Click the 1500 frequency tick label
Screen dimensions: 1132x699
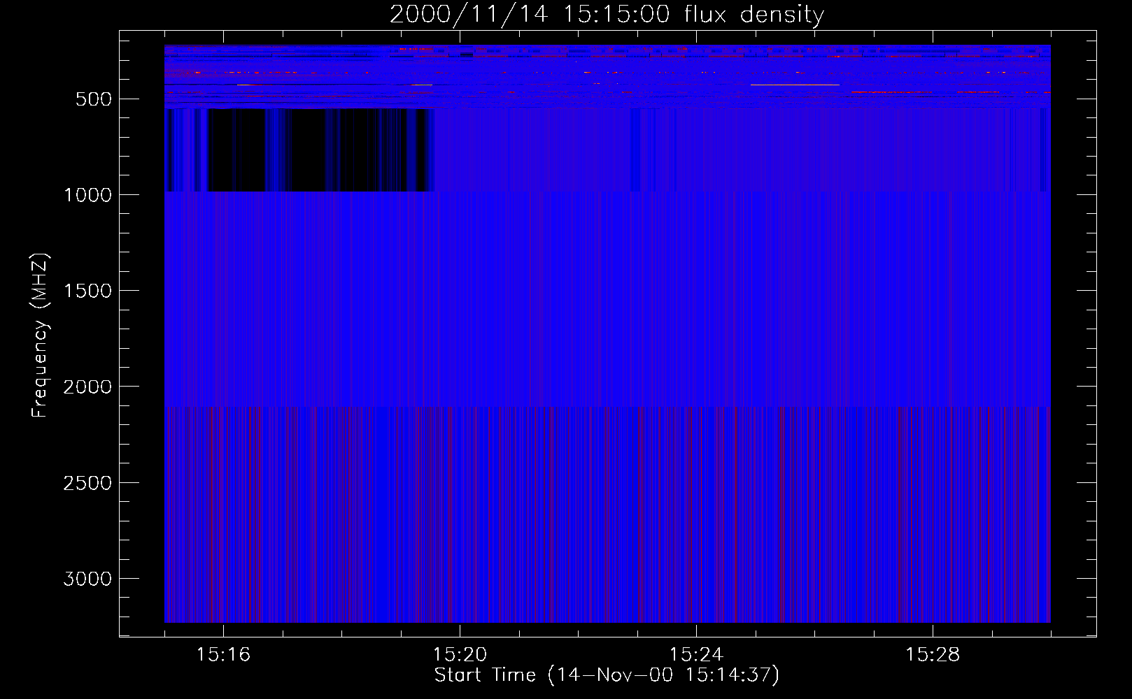pyautogui.click(x=87, y=291)
